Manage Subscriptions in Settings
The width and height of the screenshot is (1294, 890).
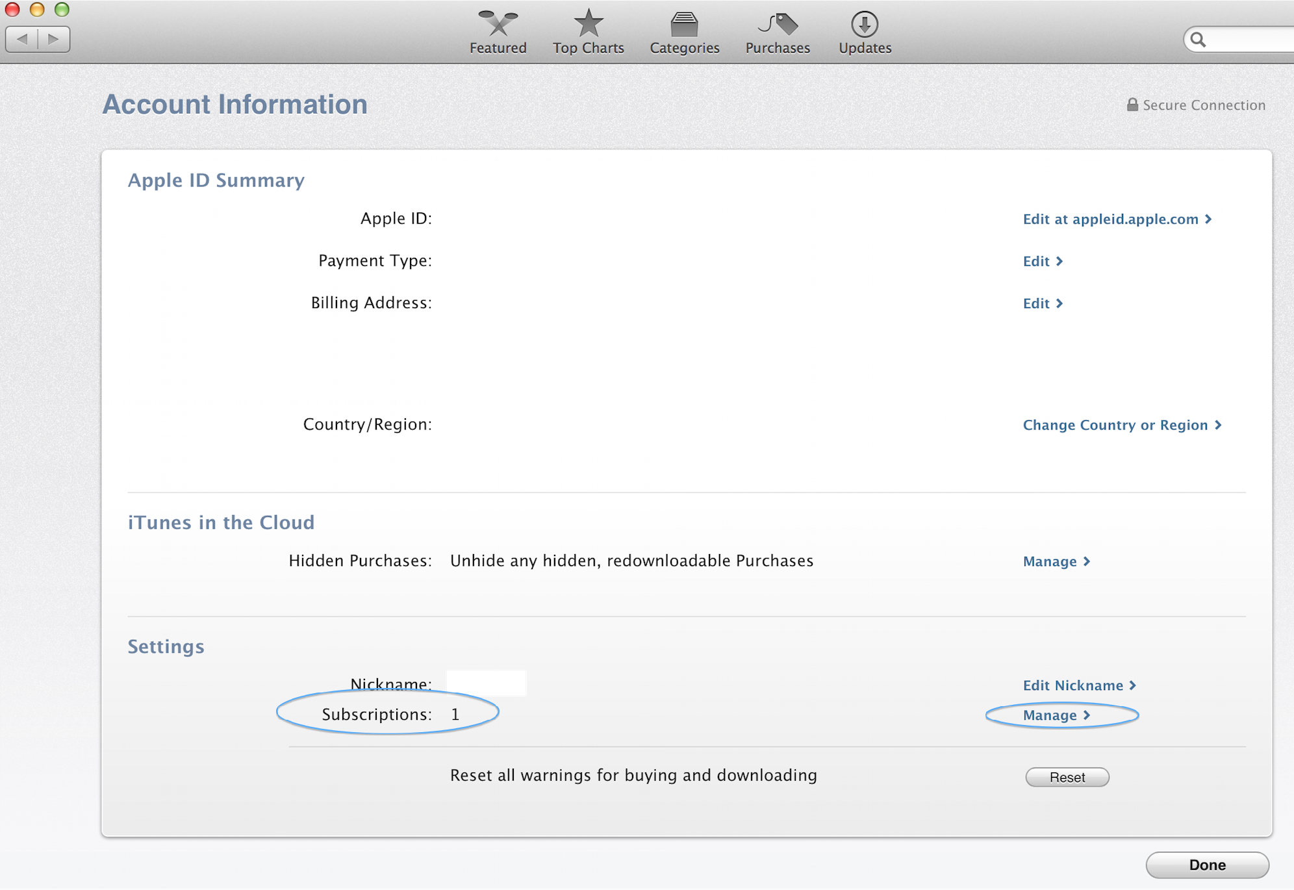(1056, 715)
